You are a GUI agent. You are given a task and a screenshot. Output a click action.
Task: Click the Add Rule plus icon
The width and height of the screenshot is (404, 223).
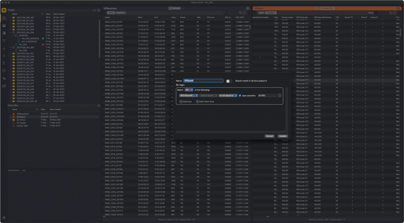coord(180,102)
